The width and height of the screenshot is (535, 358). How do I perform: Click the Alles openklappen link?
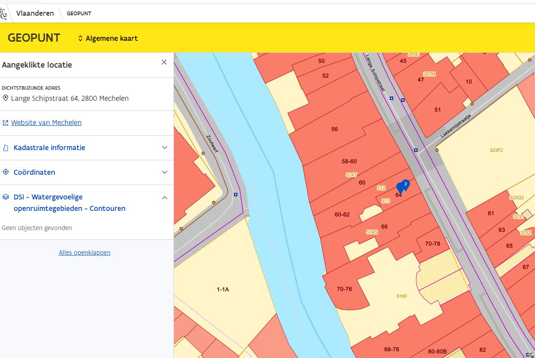85,253
